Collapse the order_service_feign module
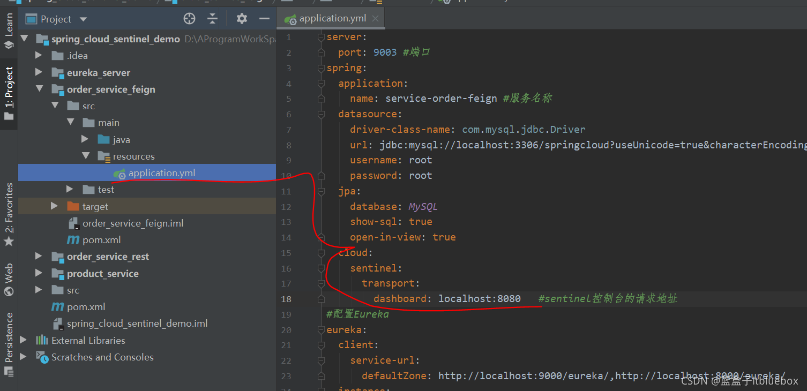807x391 pixels. 40,89
